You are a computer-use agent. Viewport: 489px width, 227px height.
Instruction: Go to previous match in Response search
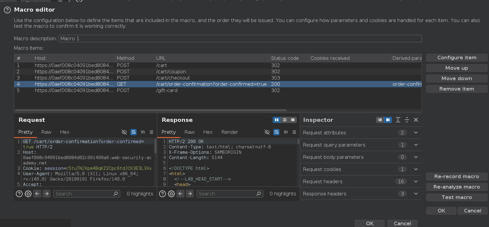[181, 194]
